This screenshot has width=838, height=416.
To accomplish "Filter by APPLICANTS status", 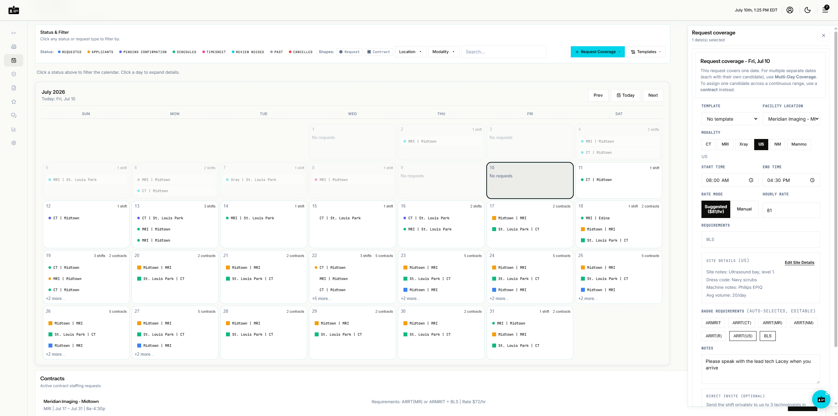I will point(100,52).
